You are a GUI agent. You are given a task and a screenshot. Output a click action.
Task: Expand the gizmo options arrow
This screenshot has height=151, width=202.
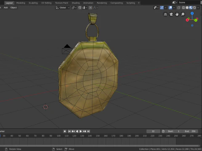pyautogui.click(x=165, y=8)
